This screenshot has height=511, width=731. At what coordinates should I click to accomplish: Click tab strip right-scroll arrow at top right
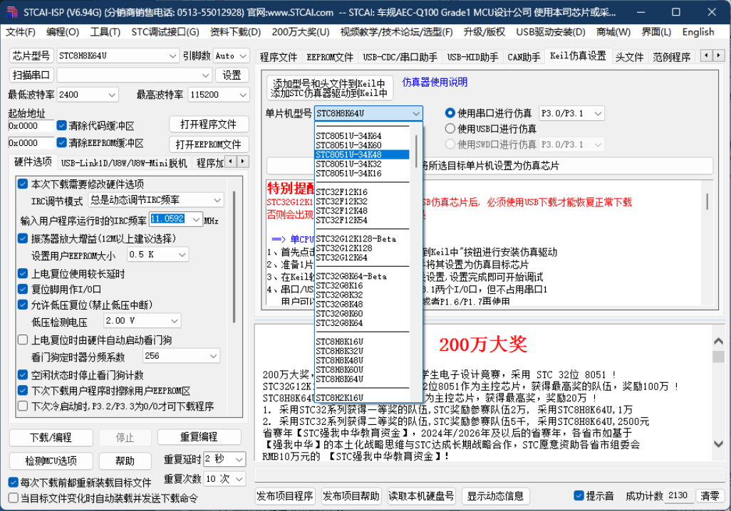(720, 56)
